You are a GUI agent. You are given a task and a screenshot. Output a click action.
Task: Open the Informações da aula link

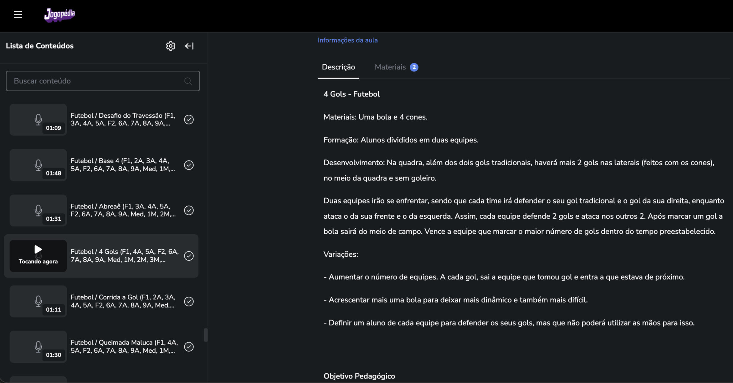pos(347,40)
